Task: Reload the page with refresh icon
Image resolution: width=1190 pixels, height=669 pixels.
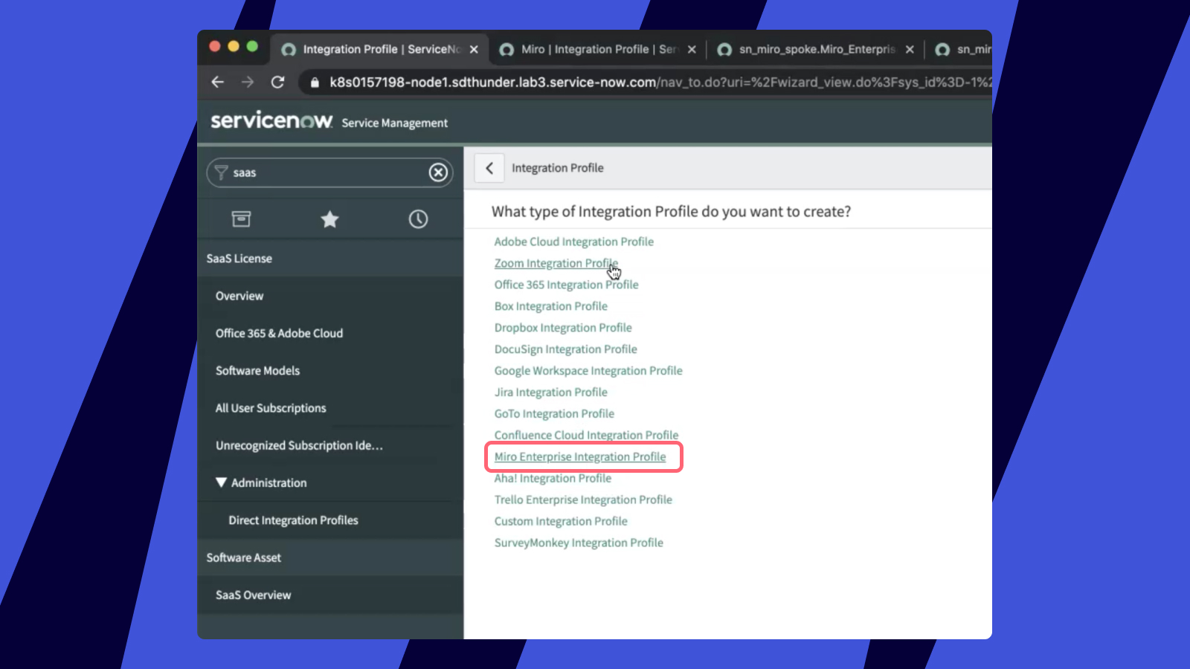Action: coord(277,82)
